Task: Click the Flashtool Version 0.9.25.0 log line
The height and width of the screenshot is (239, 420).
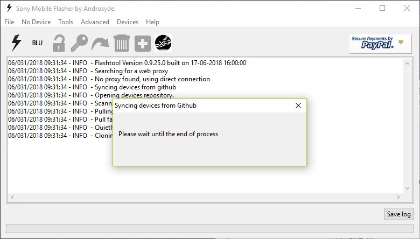Action: pos(127,63)
